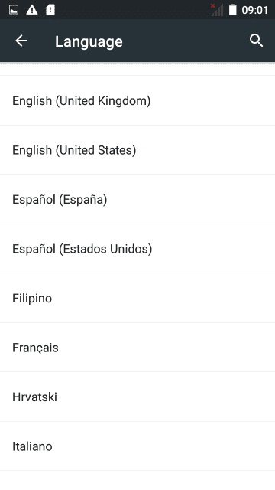
Task: Choose Italiano language option
Action: (x=137, y=446)
